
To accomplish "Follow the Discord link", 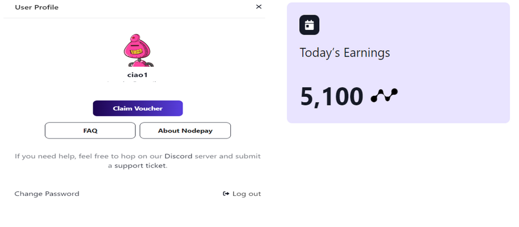I will coord(178,156).
